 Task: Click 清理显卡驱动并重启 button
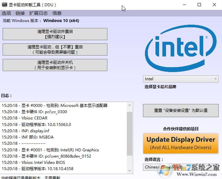(55, 34)
